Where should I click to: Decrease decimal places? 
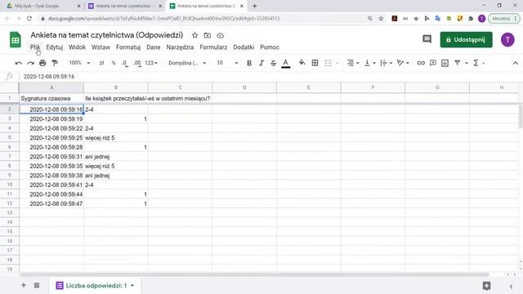pyautogui.click(x=125, y=63)
